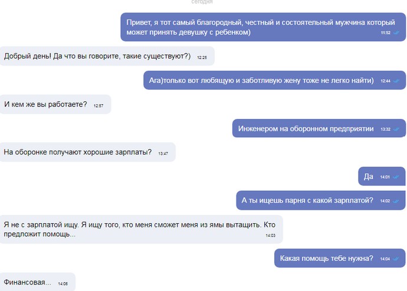The image size is (407, 291).
Task: Click the 'Финансовая...' incoming message
Action: (37, 282)
